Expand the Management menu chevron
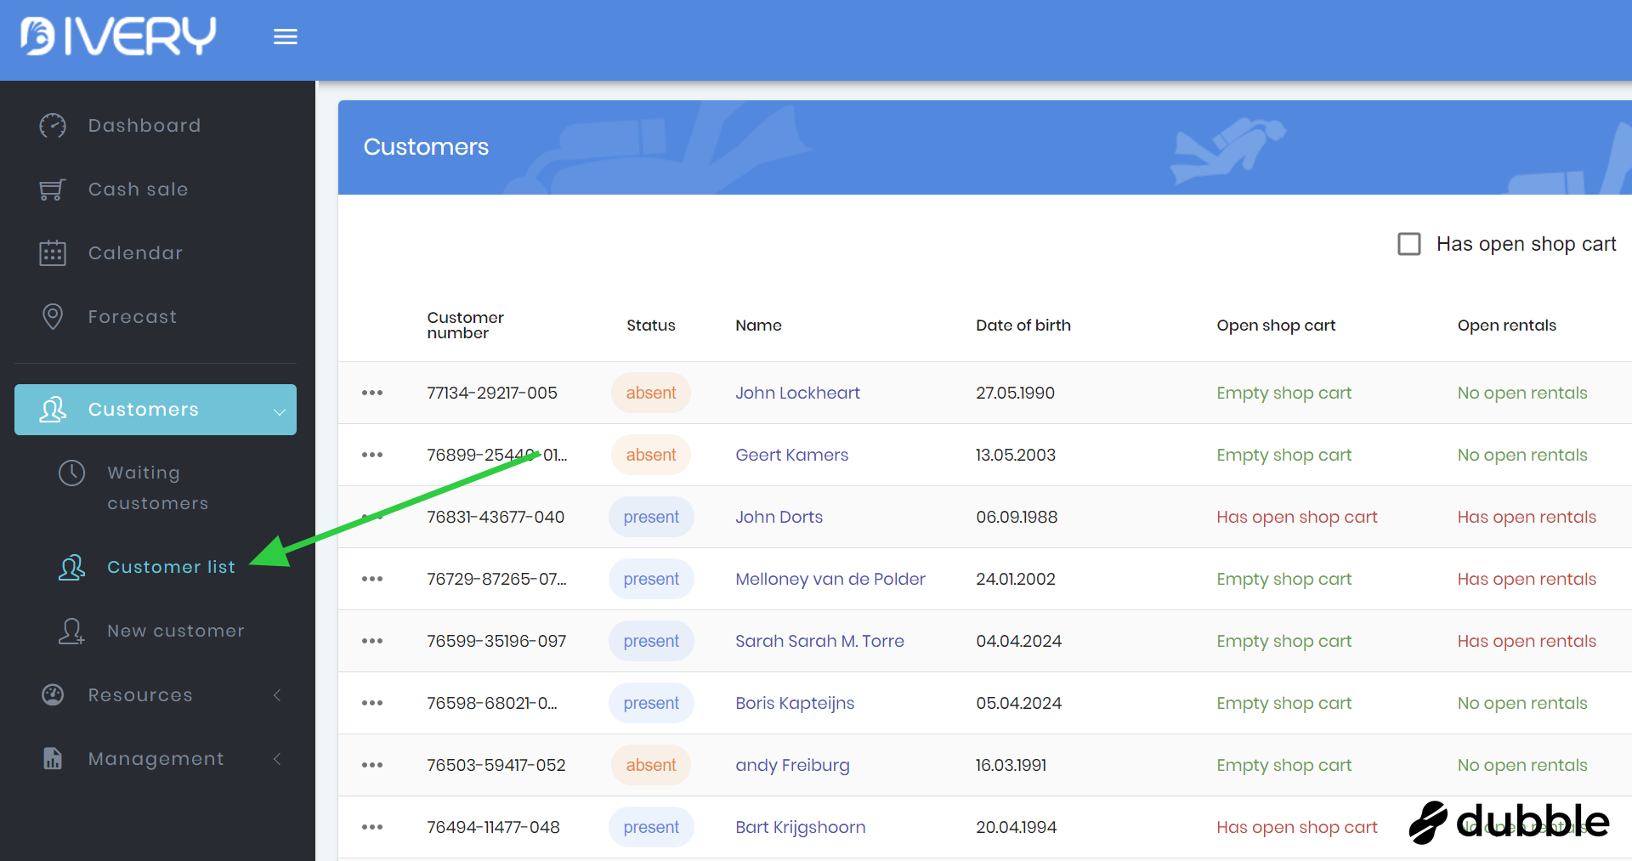Viewport: 1632px width, 861px height. click(277, 759)
